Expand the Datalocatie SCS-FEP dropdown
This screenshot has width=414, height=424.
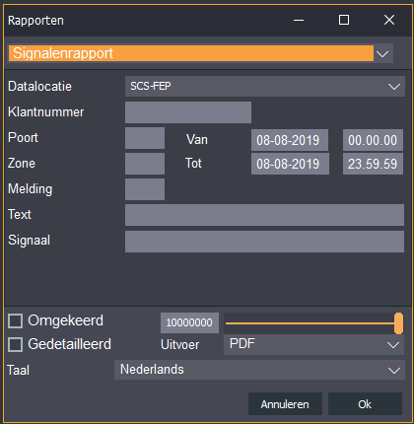pos(265,86)
